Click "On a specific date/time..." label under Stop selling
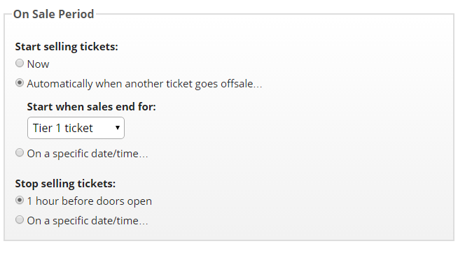Screen dimensions: 465x253 click(x=88, y=221)
